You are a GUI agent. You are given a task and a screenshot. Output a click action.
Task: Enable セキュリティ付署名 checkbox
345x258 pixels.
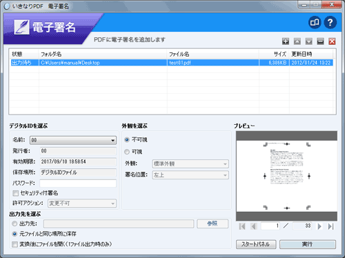point(16,193)
